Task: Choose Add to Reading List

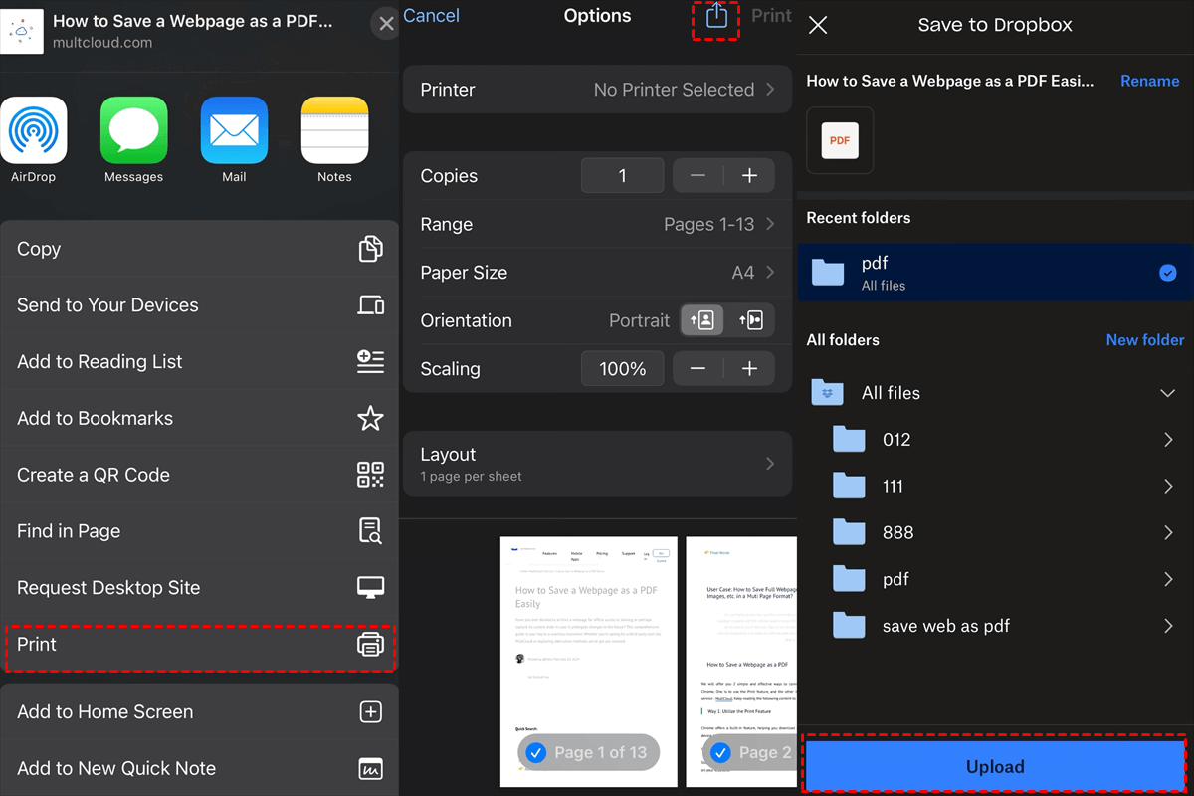Action: tap(199, 362)
